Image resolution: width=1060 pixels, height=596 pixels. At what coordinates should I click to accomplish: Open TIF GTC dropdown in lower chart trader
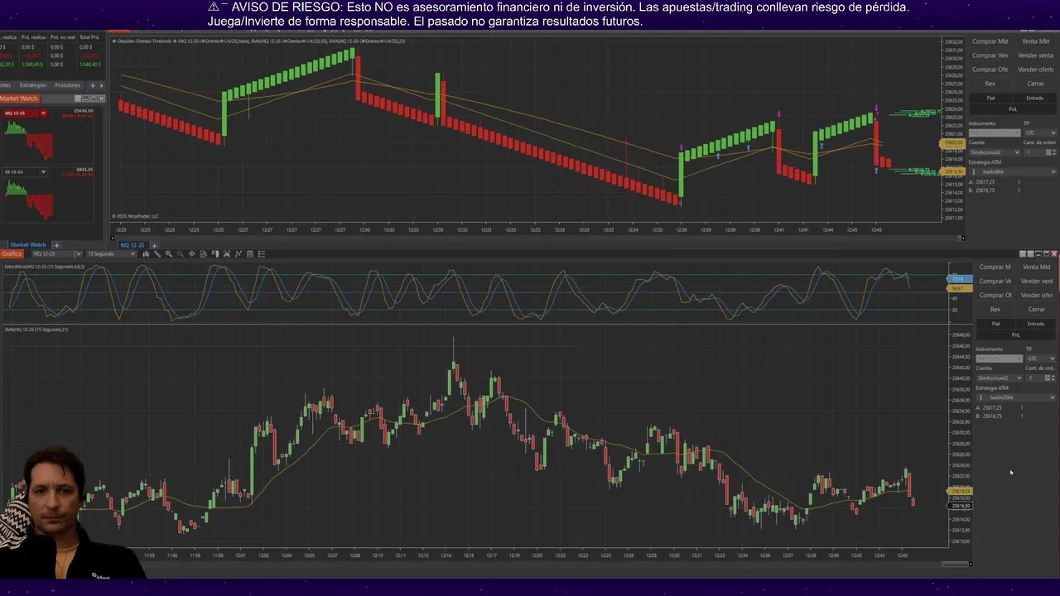[x=1041, y=358]
